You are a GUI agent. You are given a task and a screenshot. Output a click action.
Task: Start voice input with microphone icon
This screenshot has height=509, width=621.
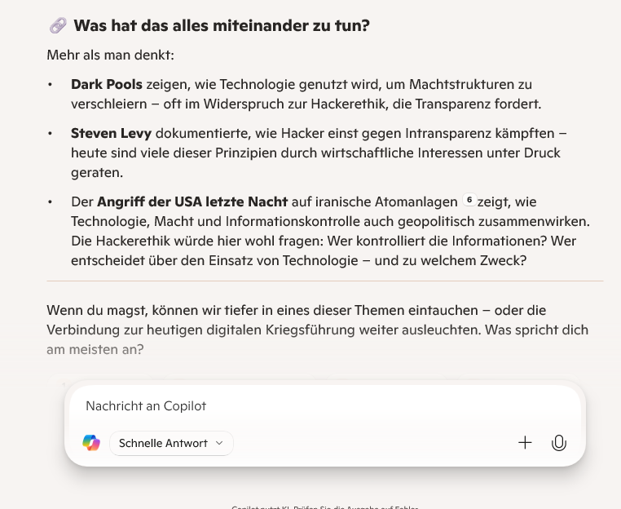pyautogui.click(x=559, y=443)
